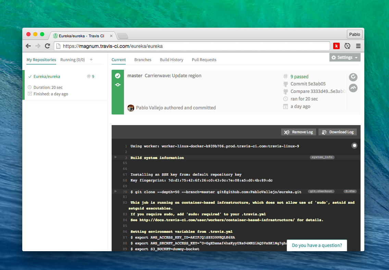Click commit message Carrierwave: Update region

click(x=173, y=76)
